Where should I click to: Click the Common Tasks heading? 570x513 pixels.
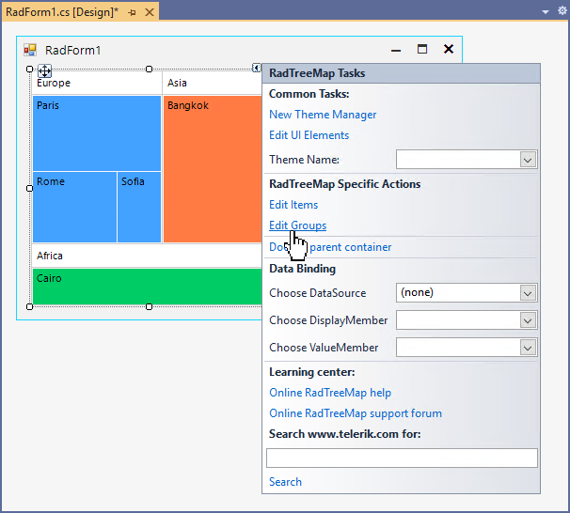click(x=309, y=94)
